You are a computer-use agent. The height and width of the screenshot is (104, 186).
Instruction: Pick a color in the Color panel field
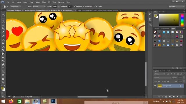pos(169,20)
